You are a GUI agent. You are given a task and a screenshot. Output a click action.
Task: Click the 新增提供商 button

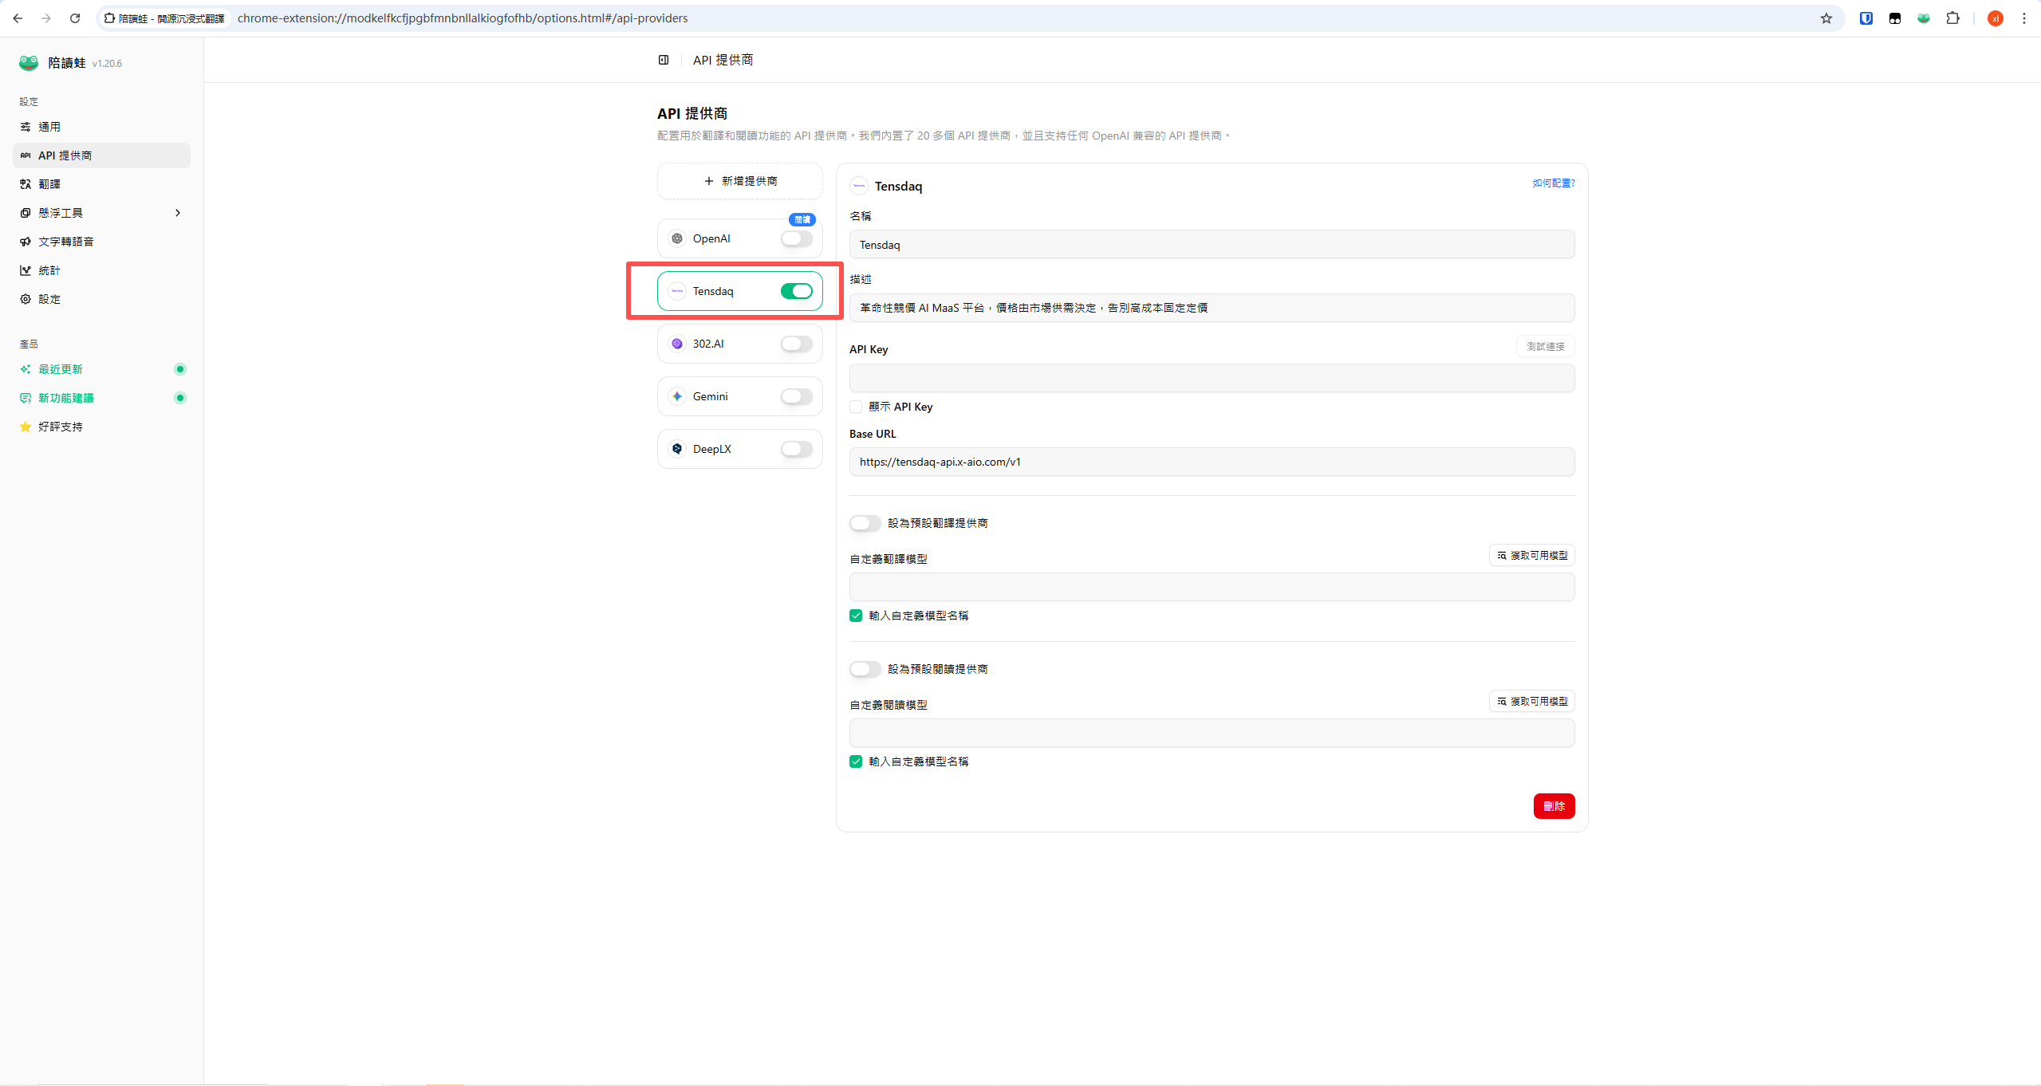[739, 181]
